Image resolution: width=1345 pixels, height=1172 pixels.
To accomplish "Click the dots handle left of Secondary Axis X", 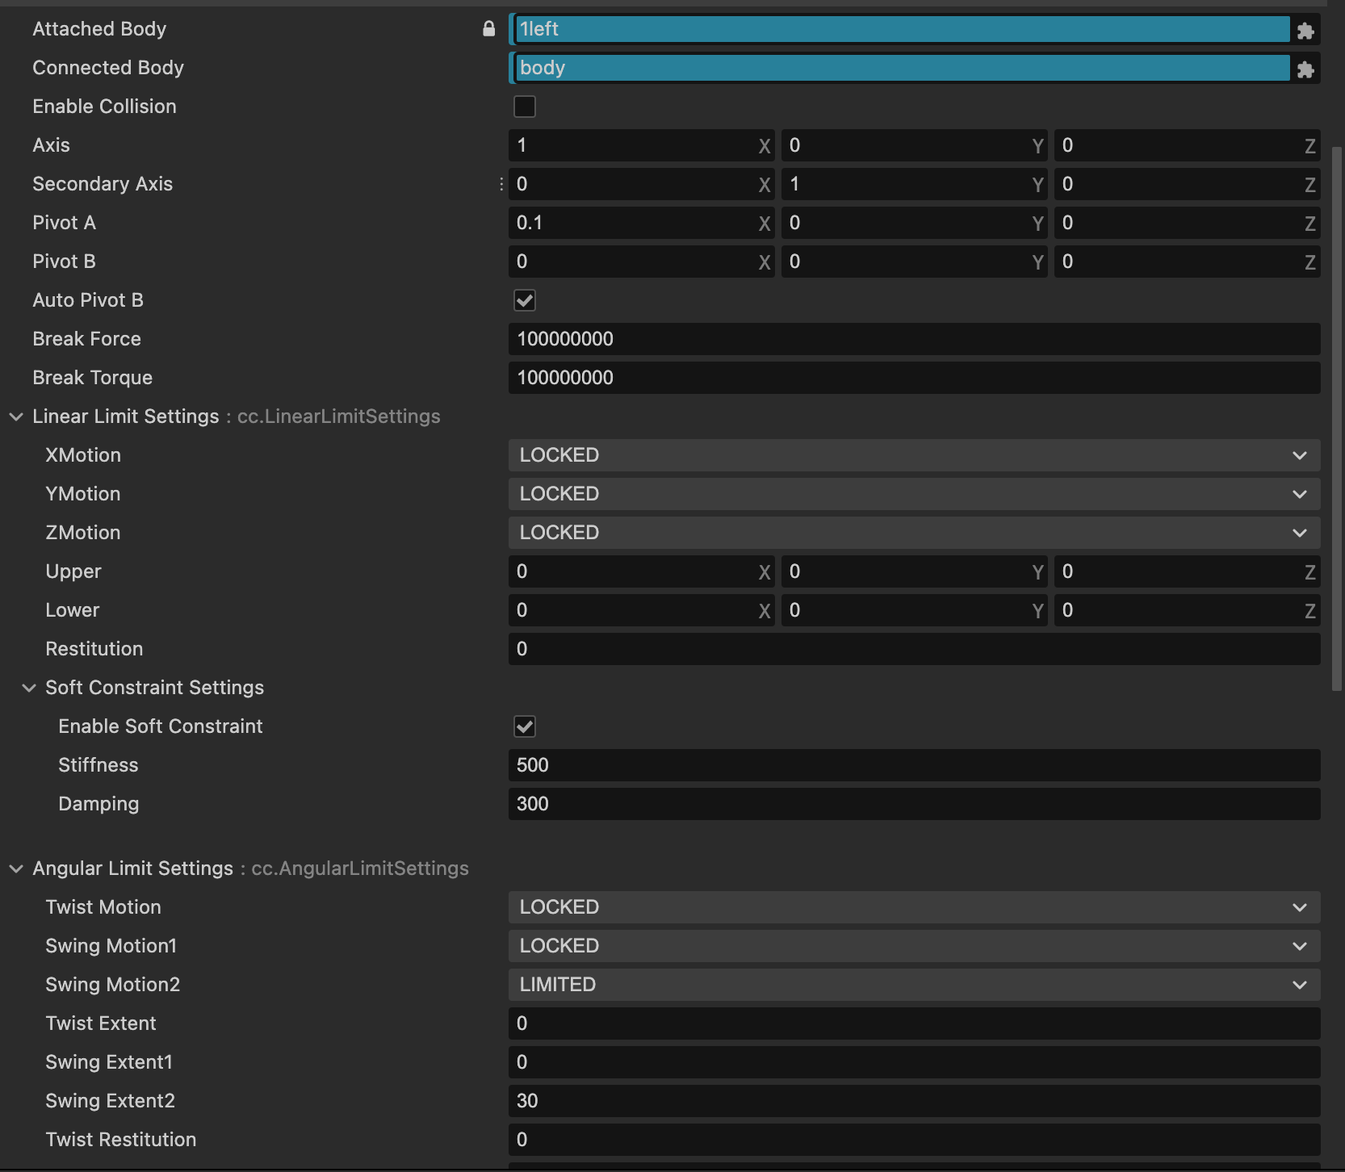I will [x=501, y=184].
